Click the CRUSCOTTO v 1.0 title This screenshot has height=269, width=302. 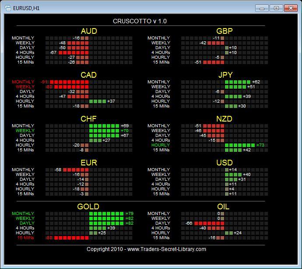pyautogui.click(x=140, y=21)
